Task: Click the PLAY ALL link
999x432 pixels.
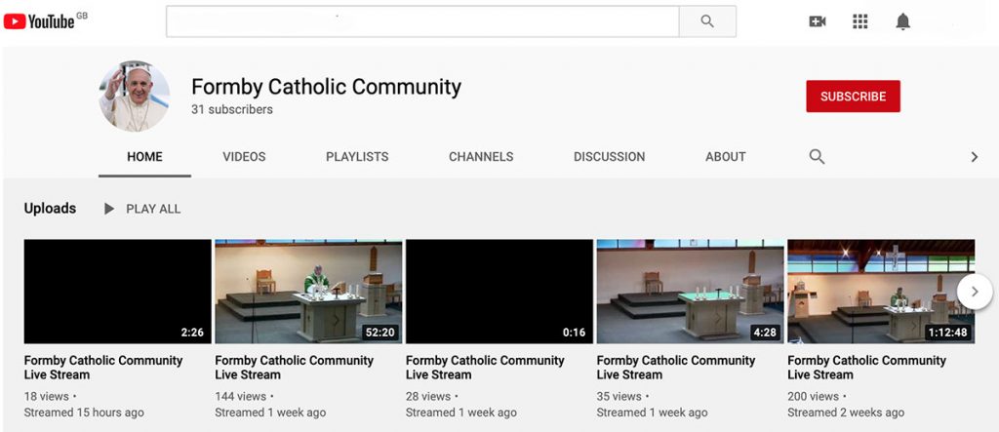Action: (153, 209)
